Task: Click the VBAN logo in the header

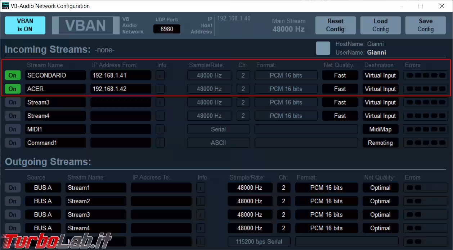Action: (85, 26)
